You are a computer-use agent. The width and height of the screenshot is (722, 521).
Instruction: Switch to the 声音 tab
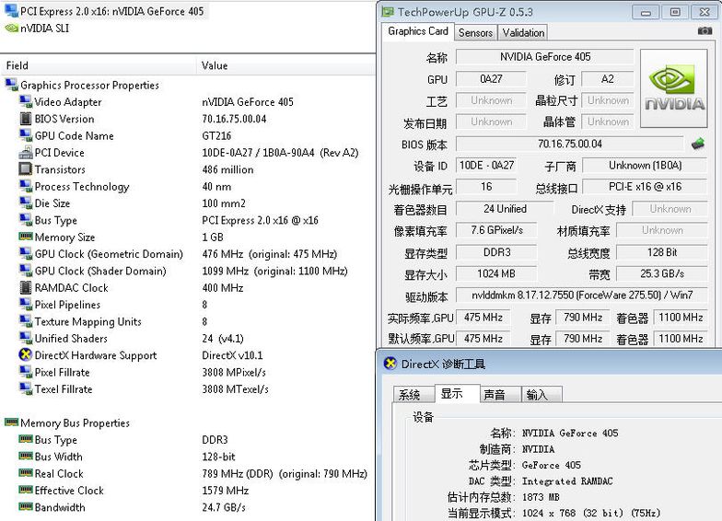tap(495, 395)
